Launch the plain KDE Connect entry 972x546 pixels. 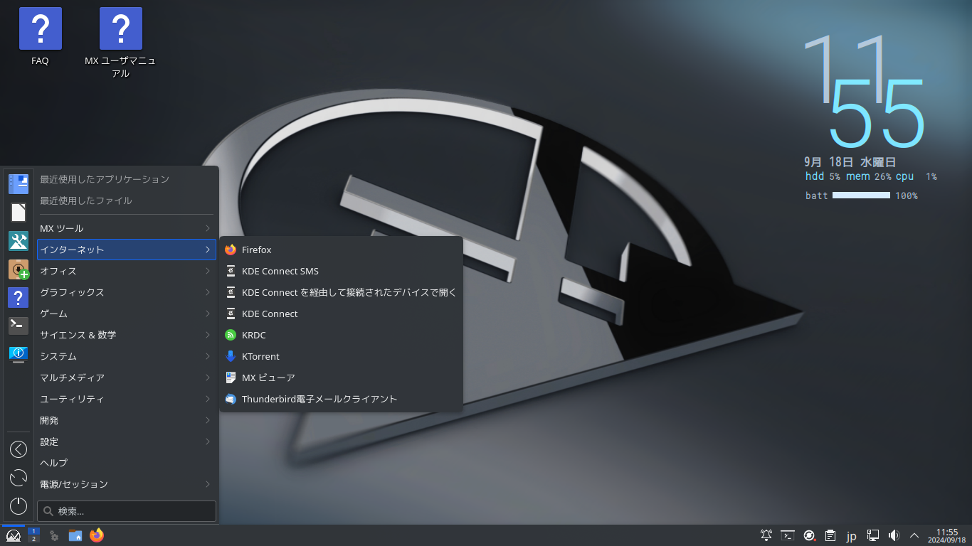click(342, 314)
